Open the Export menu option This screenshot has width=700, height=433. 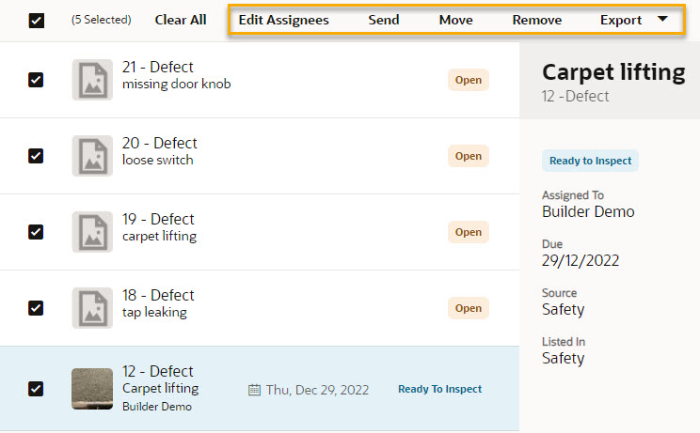coord(621,20)
